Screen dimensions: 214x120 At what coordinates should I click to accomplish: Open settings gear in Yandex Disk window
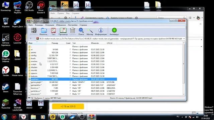pos(66,18)
